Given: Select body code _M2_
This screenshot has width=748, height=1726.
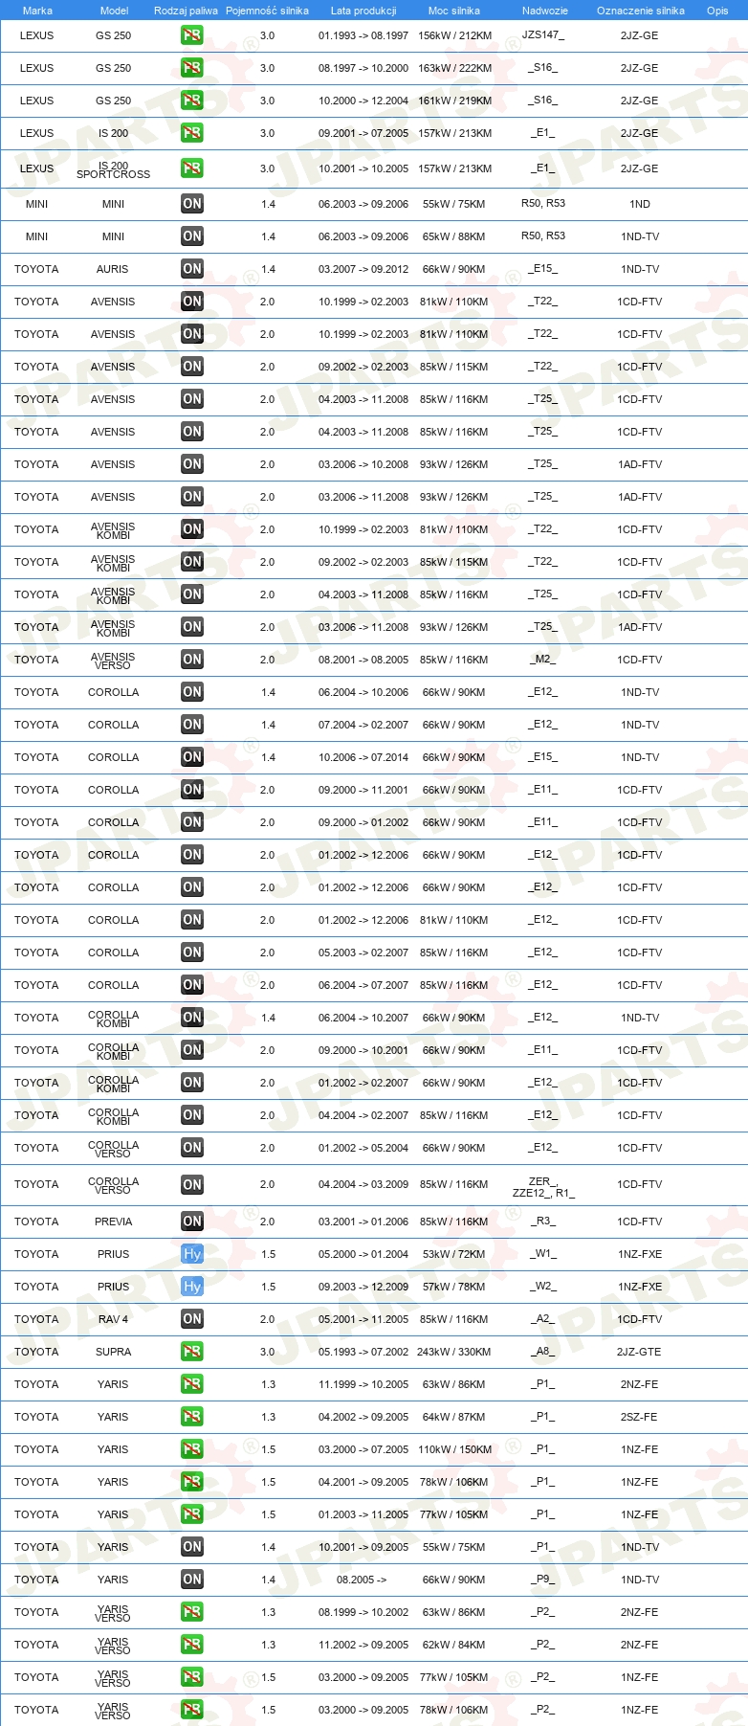Looking at the screenshot, I should [543, 660].
